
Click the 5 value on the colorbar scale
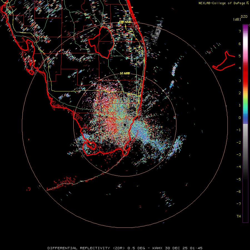tap(240, 56)
